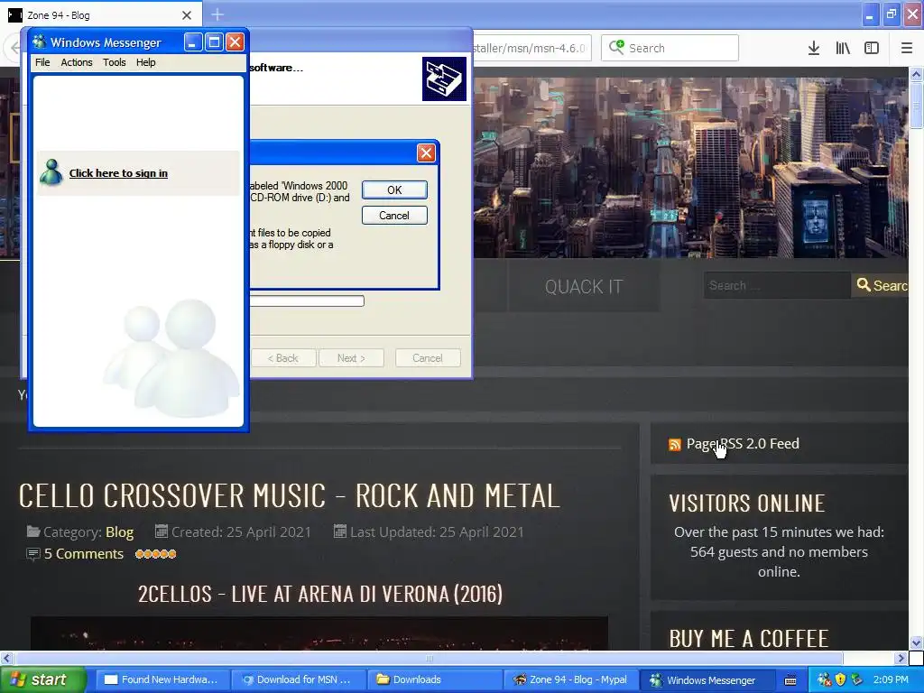Click the Cello Crossover Music article title
The width and height of the screenshot is (924, 693).
click(x=290, y=495)
